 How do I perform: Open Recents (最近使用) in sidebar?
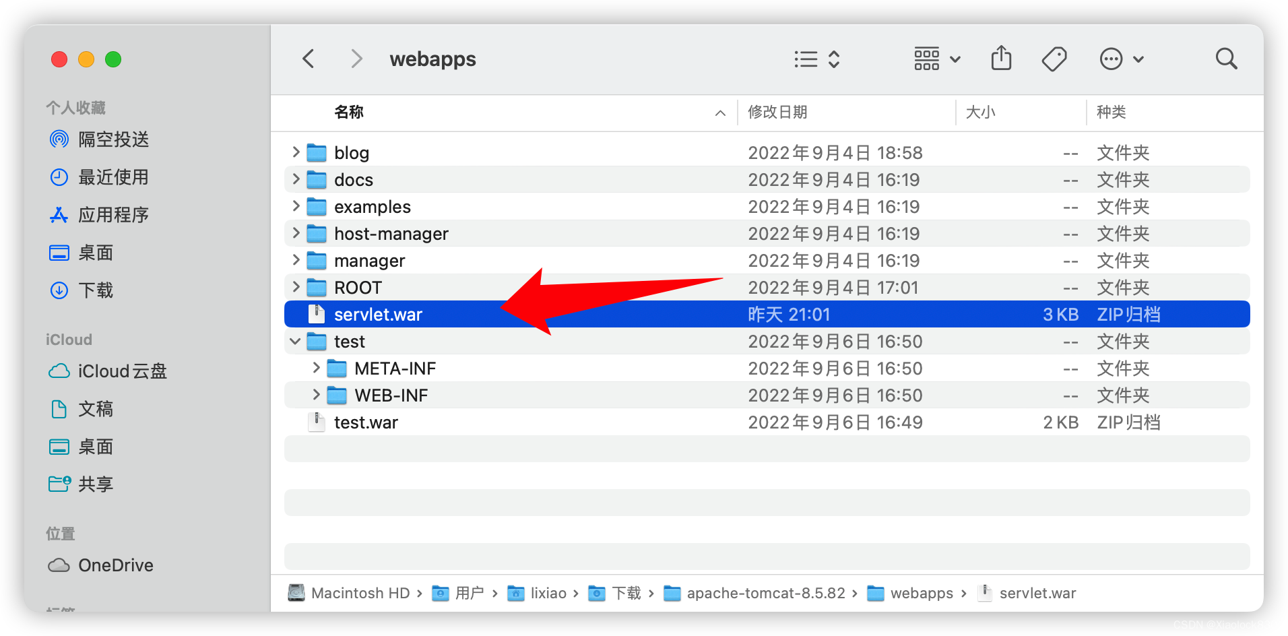(100, 177)
